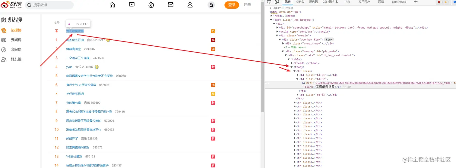Expand the thead node

(292, 63)
